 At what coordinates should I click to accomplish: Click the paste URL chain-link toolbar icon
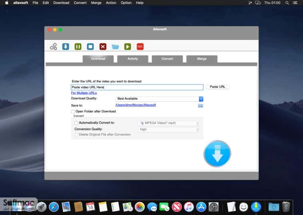(x=53, y=47)
